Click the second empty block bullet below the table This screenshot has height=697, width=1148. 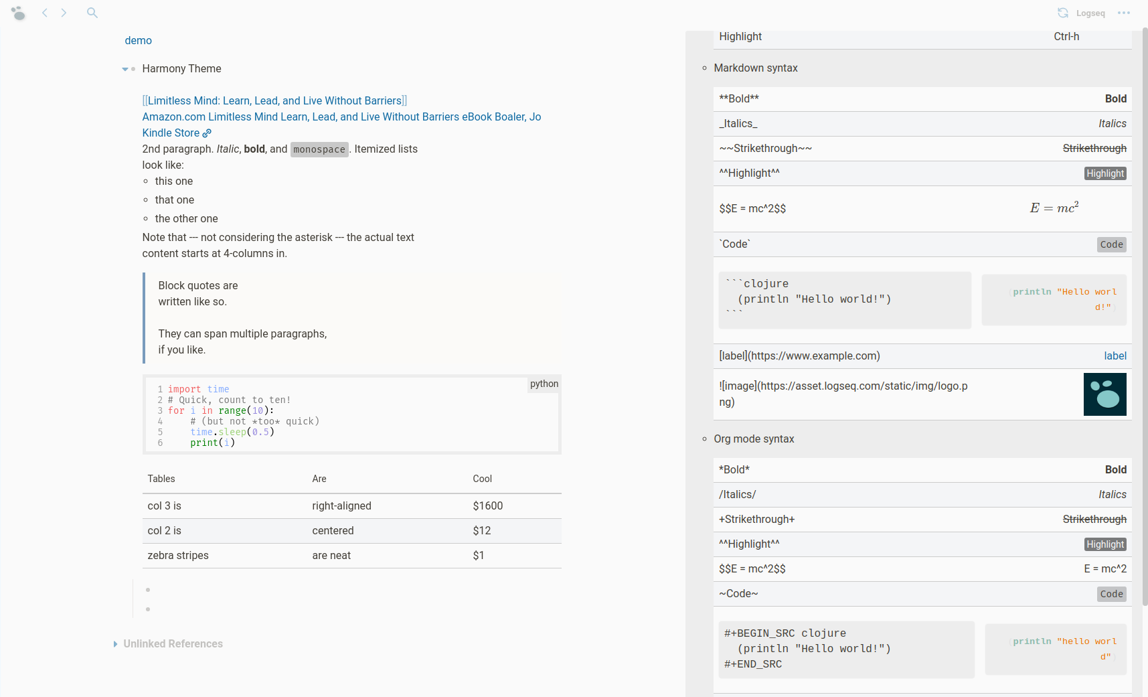(148, 609)
